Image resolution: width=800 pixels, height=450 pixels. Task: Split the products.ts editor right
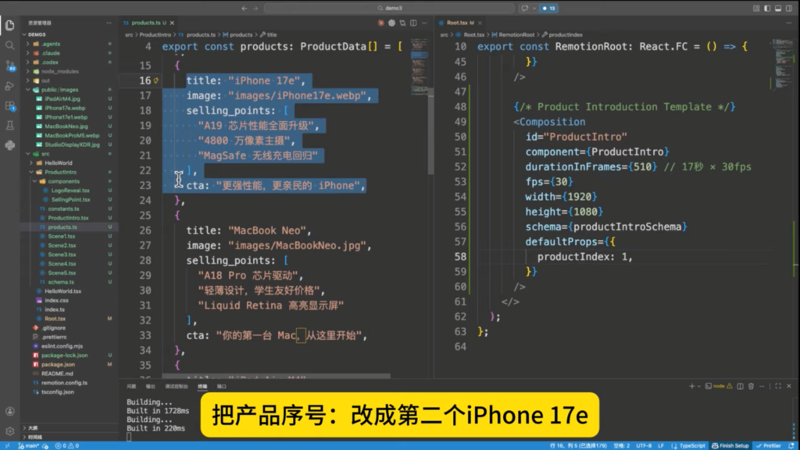click(x=413, y=23)
